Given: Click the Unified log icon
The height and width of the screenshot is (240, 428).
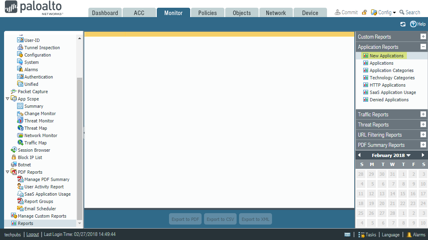Looking at the screenshot, I should click(x=20, y=84).
